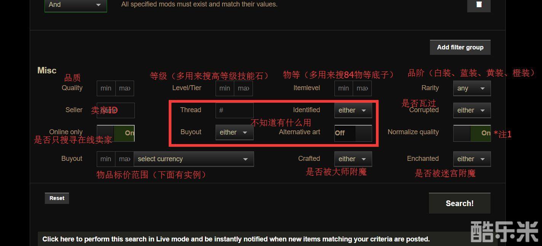The width and height of the screenshot is (542, 246).
Task: Click the Quality min input field
Action: pos(106,88)
